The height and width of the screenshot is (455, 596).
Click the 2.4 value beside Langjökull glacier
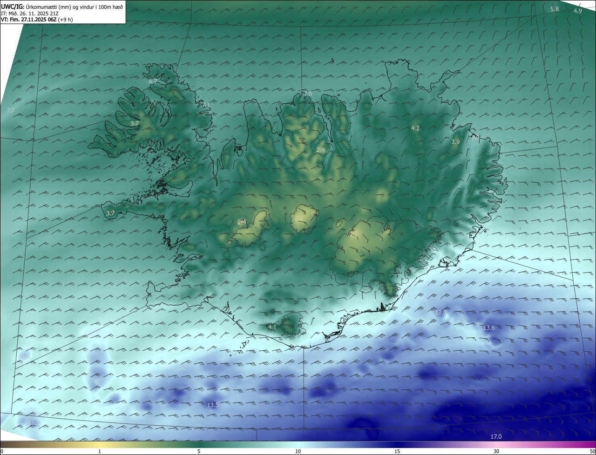click(242, 222)
